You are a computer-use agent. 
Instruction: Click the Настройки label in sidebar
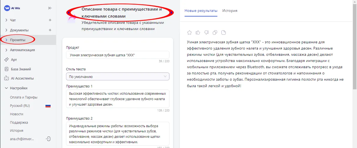(x=18, y=88)
